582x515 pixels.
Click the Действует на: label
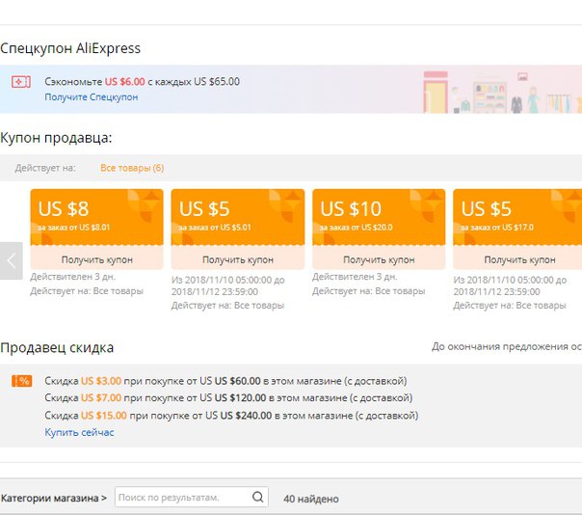pos(45,168)
